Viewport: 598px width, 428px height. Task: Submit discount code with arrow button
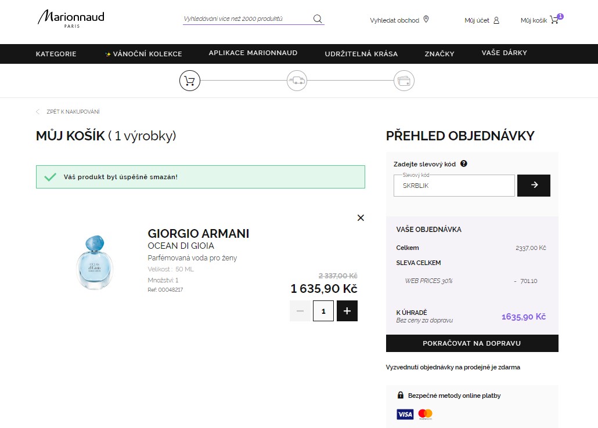(x=534, y=186)
